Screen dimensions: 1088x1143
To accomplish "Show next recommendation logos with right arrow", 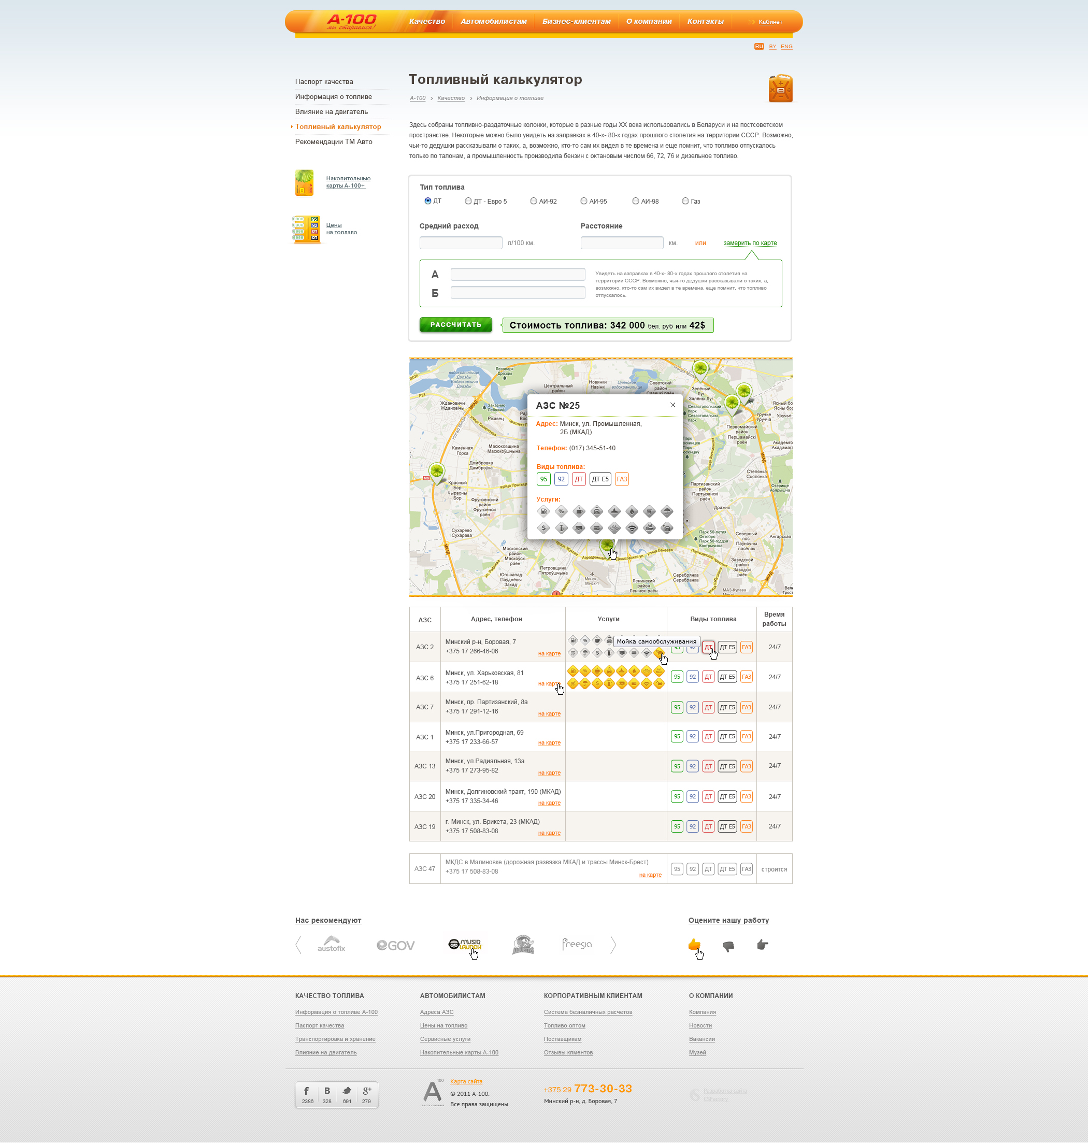I will [613, 945].
